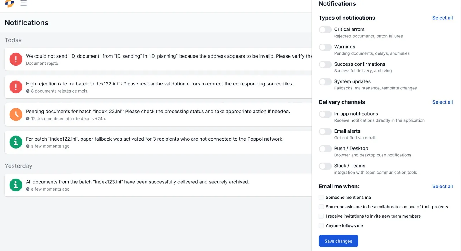Image resolution: width=461 pixels, height=251 pixels.
Task: Click Get notified via email text
Action: pos(355,138)
